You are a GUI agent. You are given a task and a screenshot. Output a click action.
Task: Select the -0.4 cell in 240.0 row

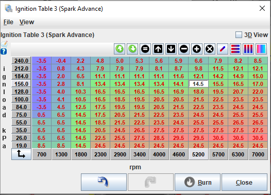[x=61, y=61]
